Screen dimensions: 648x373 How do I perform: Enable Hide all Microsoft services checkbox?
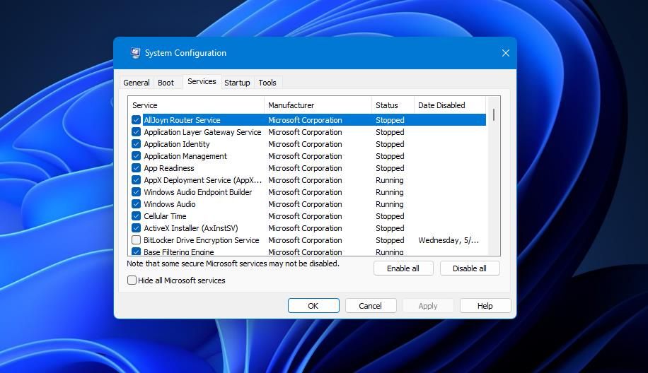pos(132,280)
